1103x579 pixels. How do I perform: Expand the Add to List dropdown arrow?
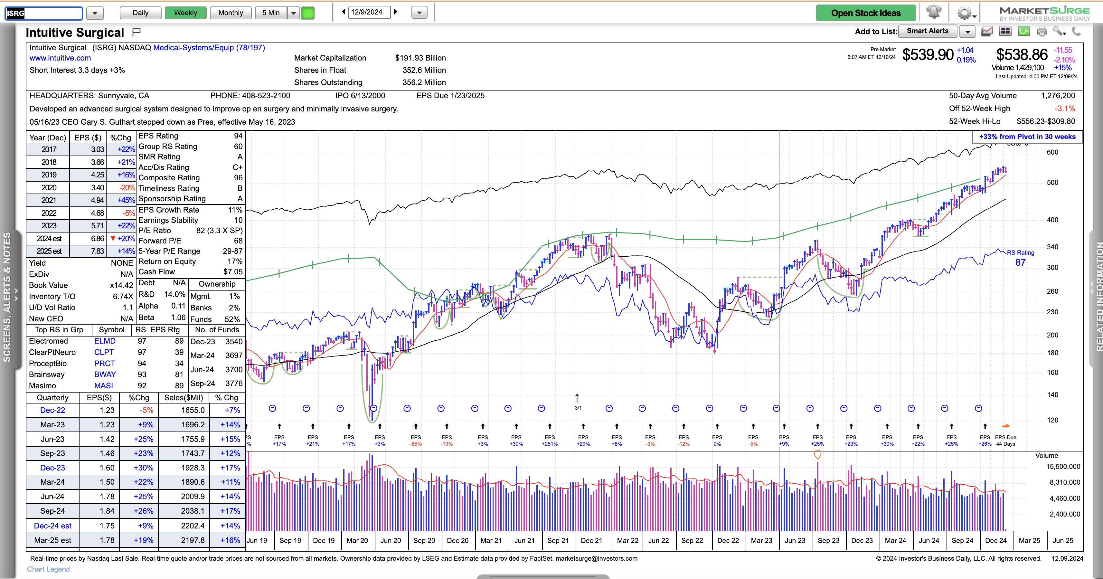point(967,31)
